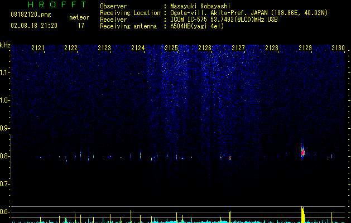
Task: Click the Receiving Location label
Action: [130, 13]
